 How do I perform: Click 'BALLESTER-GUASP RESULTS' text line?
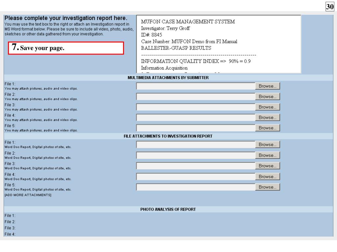click(x=176, y=48)
